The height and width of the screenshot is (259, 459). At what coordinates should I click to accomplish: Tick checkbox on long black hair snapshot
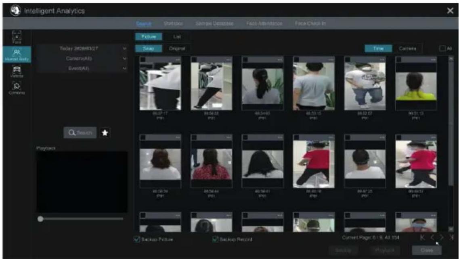245,137
